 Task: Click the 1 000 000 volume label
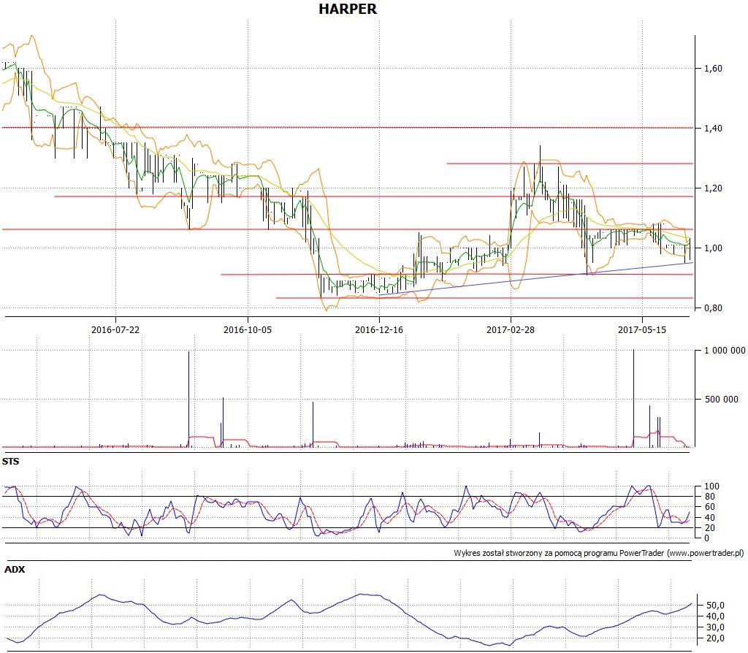tap(725, 351)
